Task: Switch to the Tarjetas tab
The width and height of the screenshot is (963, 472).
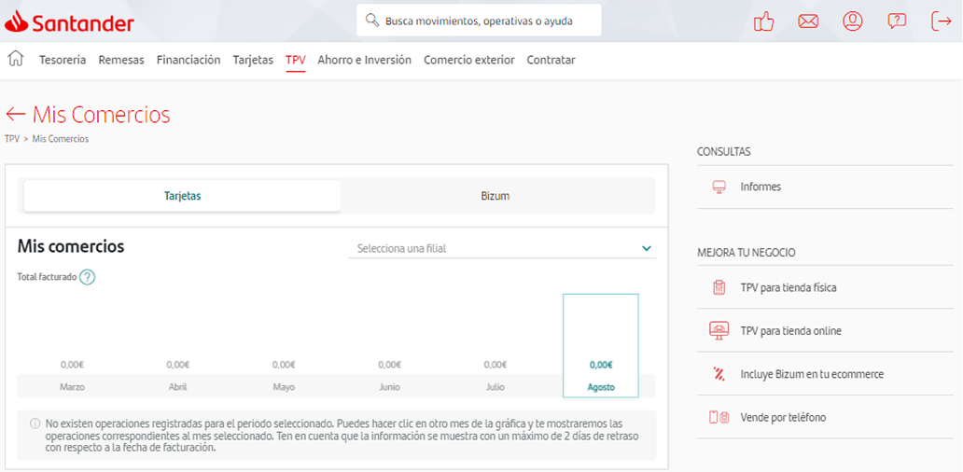Action: coord(182,197)
